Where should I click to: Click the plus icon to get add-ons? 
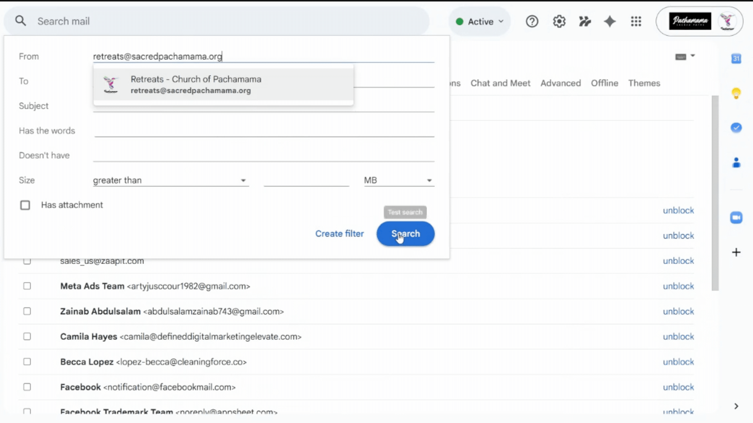(736, 252)
